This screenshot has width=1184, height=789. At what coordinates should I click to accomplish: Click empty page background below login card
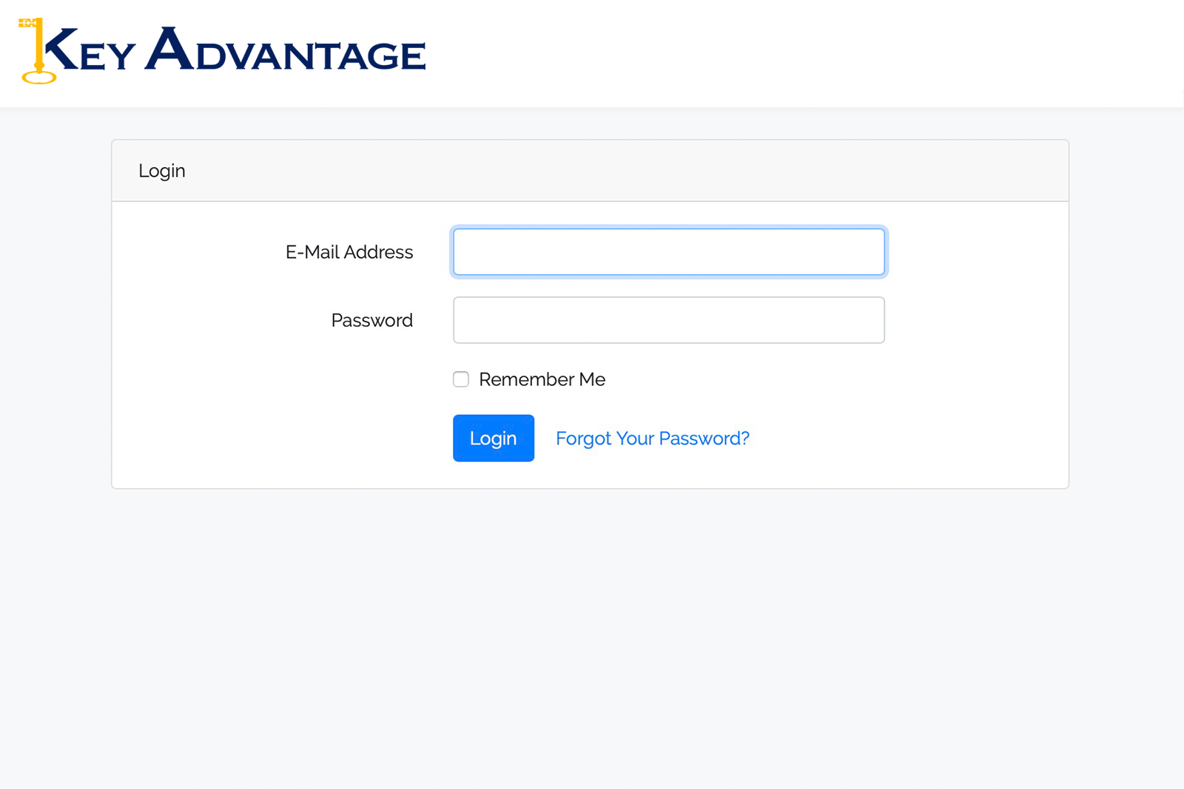(592, 636)
